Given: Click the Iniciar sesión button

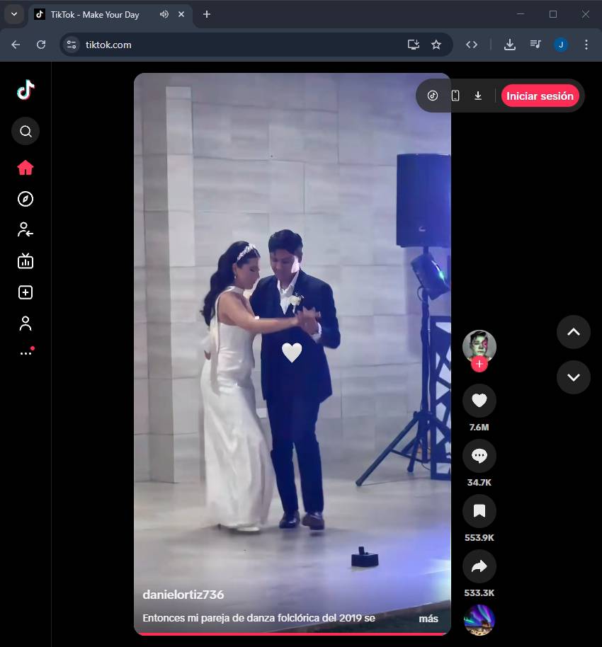Looking at the screenshot, I should click(x=540, y=96).
